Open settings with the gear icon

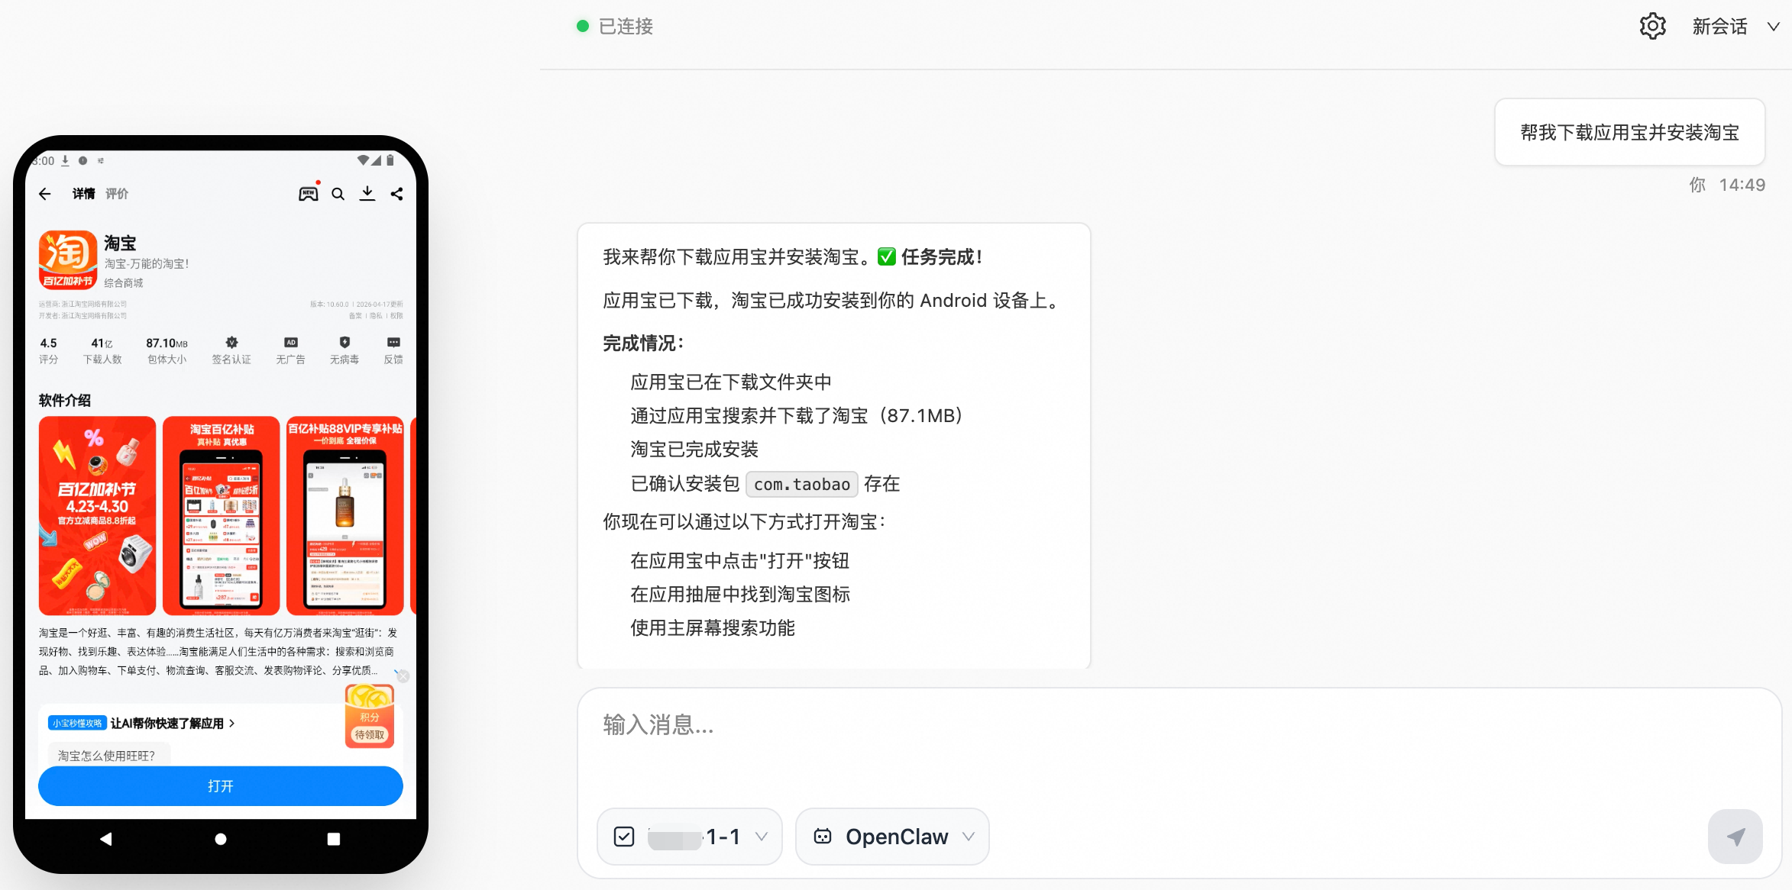click(x=1652, y=27)
